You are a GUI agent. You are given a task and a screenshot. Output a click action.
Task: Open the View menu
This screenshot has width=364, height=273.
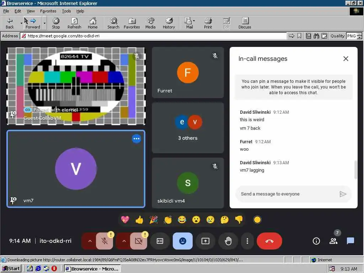pyautogui.click(x=31, y=11)
